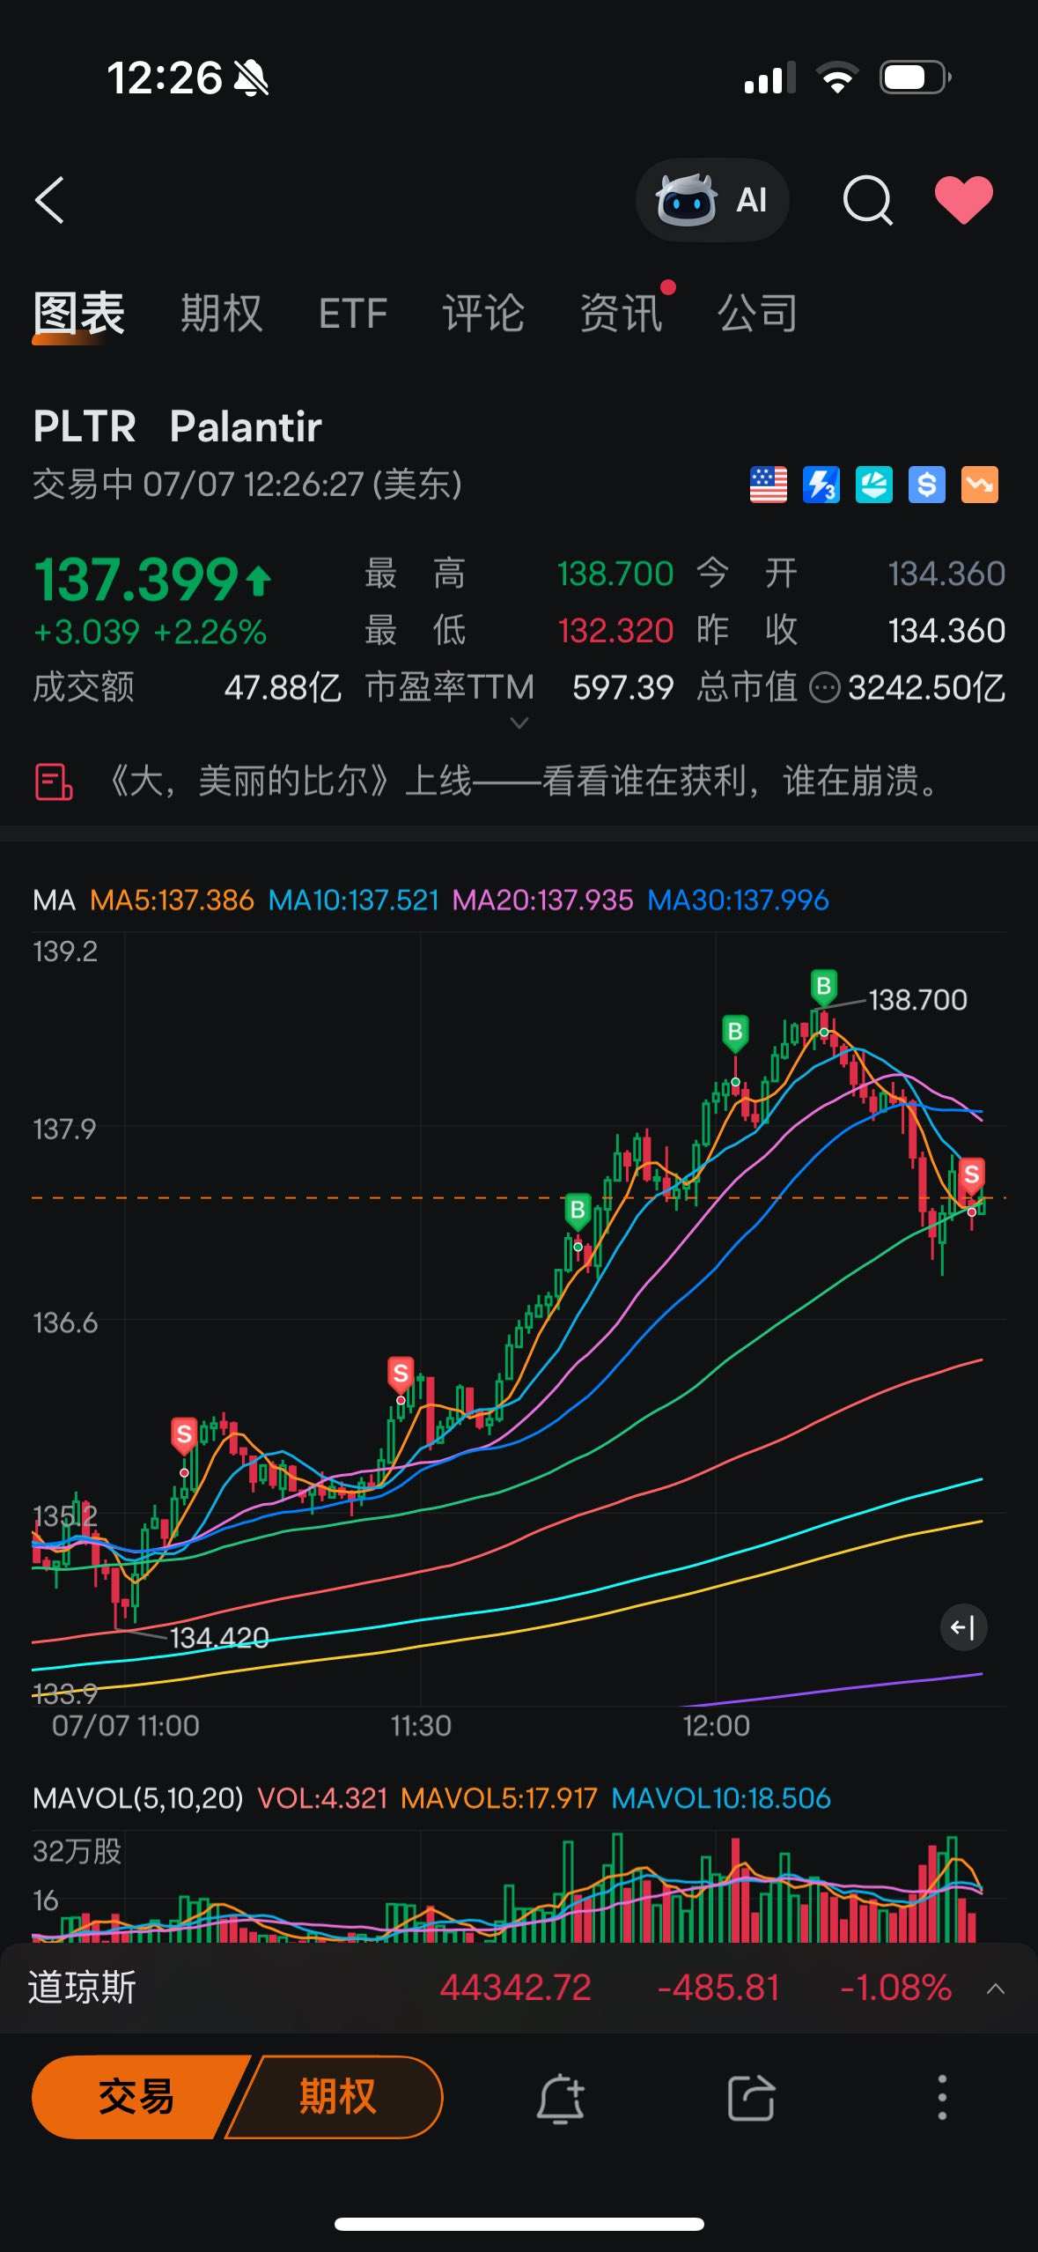Jump to latest candle arrow button
1038x2252 pixels.
tap(963, 1627)
